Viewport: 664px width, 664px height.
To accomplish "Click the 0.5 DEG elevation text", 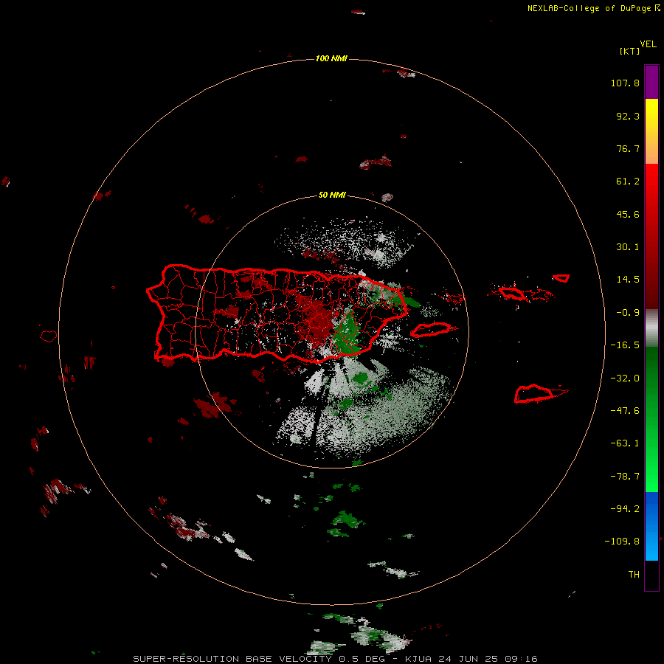I will [362, 659].
